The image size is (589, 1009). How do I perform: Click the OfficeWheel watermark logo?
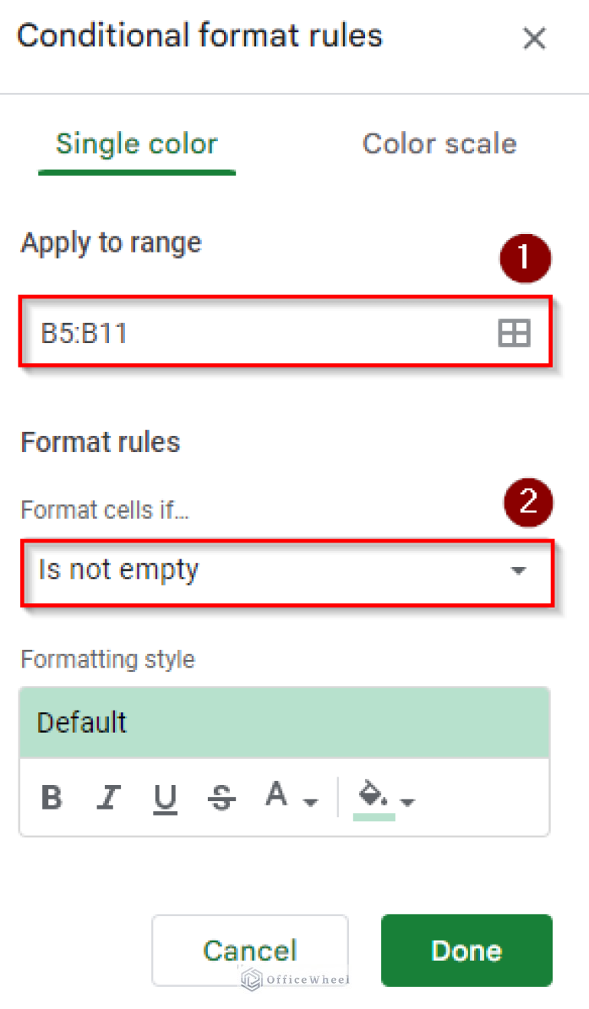[294, 978]
